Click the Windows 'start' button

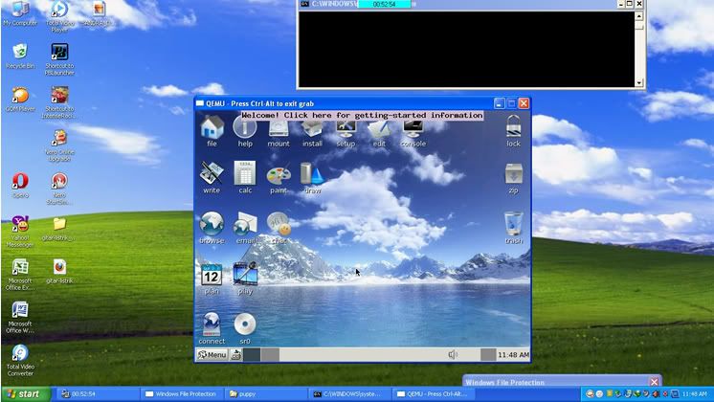(24, 393)
